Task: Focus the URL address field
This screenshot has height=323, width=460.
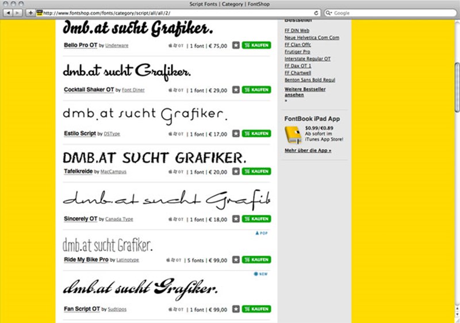Action: (x=178, y=13)
